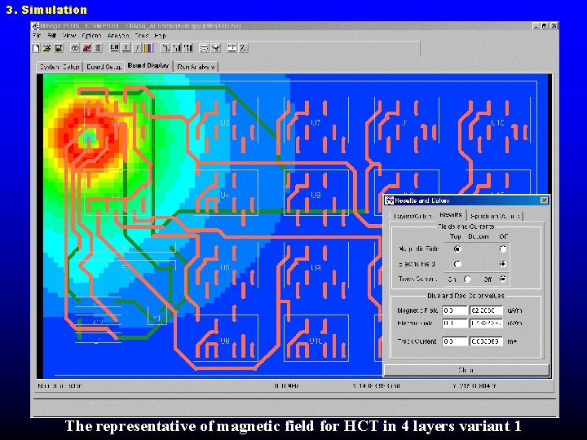Click trace icon right of rainbow icon

tap(165, 48)
